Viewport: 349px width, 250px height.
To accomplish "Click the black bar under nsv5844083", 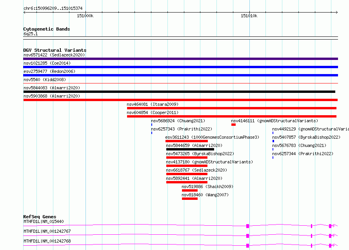I will pyautogui.click(x=179, y=92).
